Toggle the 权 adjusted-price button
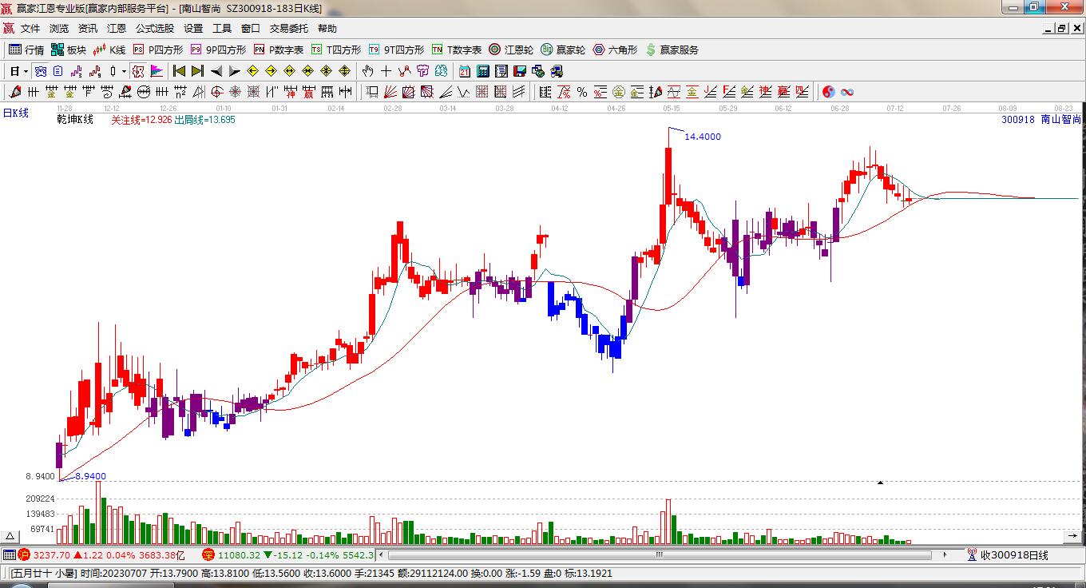Screen dimensions: 1086x588 point(137,71)
